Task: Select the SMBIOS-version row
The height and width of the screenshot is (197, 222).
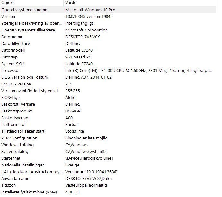Action: [x=16, y=84]
